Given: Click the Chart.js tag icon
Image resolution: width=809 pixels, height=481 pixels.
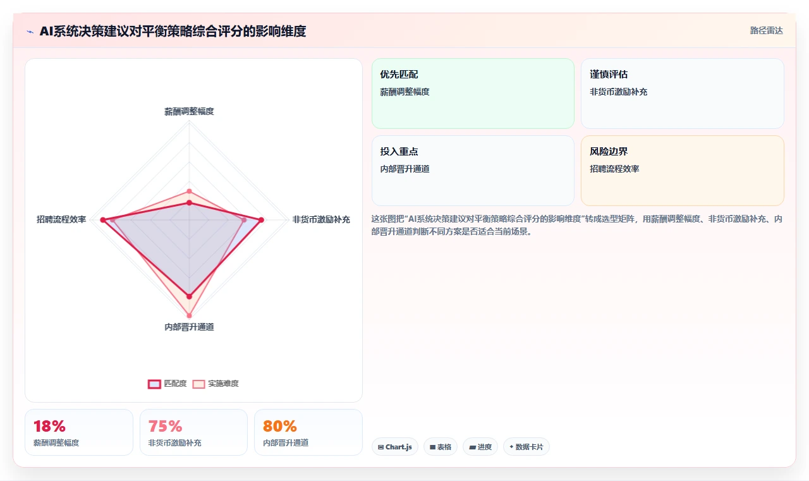Looking at the screenshot, I should 380,448.
